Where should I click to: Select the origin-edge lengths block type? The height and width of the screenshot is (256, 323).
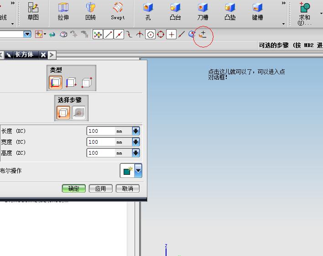click(56, 83)
